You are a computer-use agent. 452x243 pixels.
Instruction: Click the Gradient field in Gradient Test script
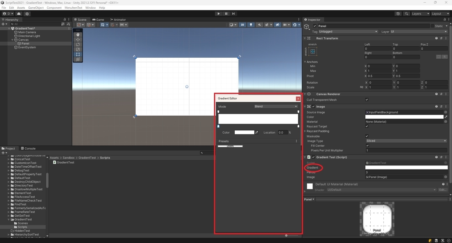click(x=406, y=168)
